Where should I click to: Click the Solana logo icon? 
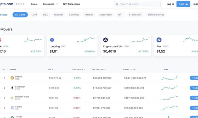(12, 108)
